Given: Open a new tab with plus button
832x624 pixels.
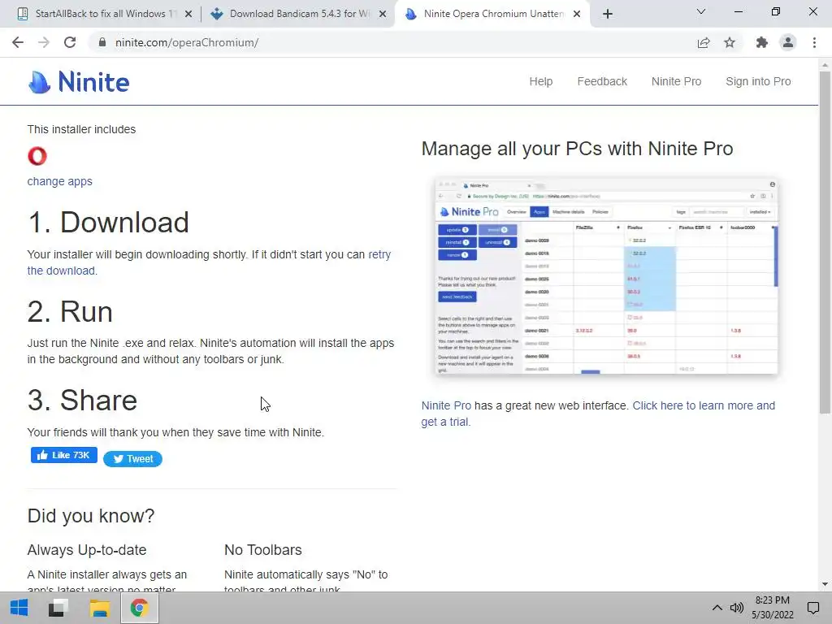Looking at the screenshot, I should click(608, 14).
